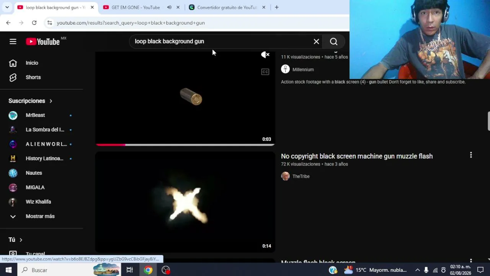Open the Windows Start menu
The width and height of the screenshot is (490, 276).
tap(8, 270)
